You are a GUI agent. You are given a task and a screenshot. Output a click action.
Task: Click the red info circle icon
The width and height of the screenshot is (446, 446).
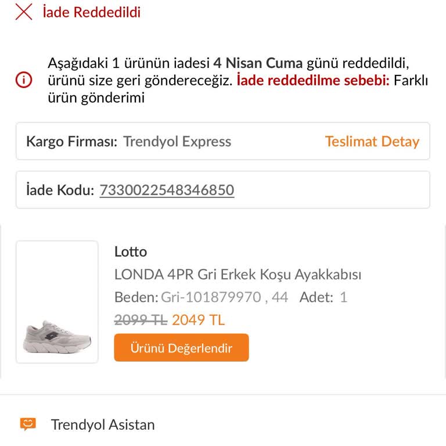tap(24, 81)
